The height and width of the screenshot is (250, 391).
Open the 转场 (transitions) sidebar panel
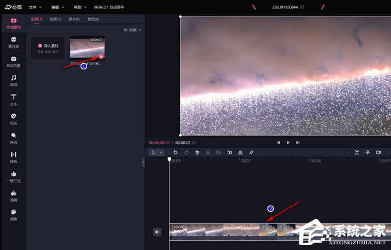pos(14,157)
